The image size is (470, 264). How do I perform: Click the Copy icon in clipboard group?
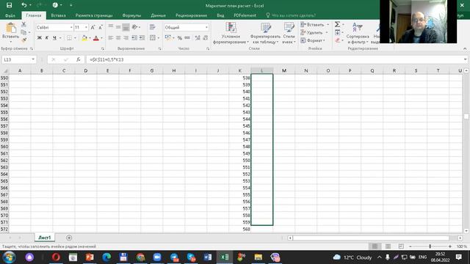[24, 32]
